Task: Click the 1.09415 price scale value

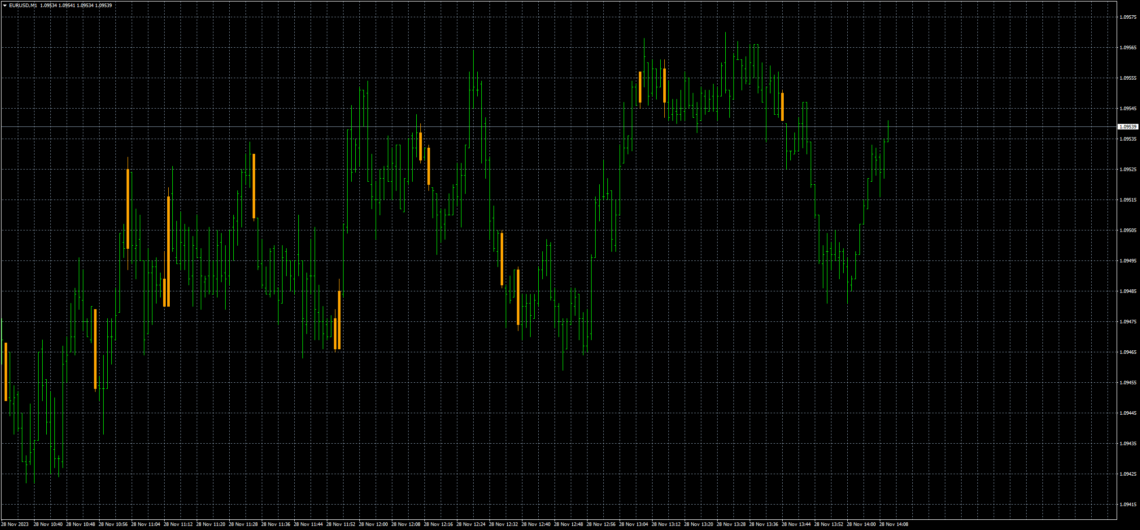Action: 1128,505
